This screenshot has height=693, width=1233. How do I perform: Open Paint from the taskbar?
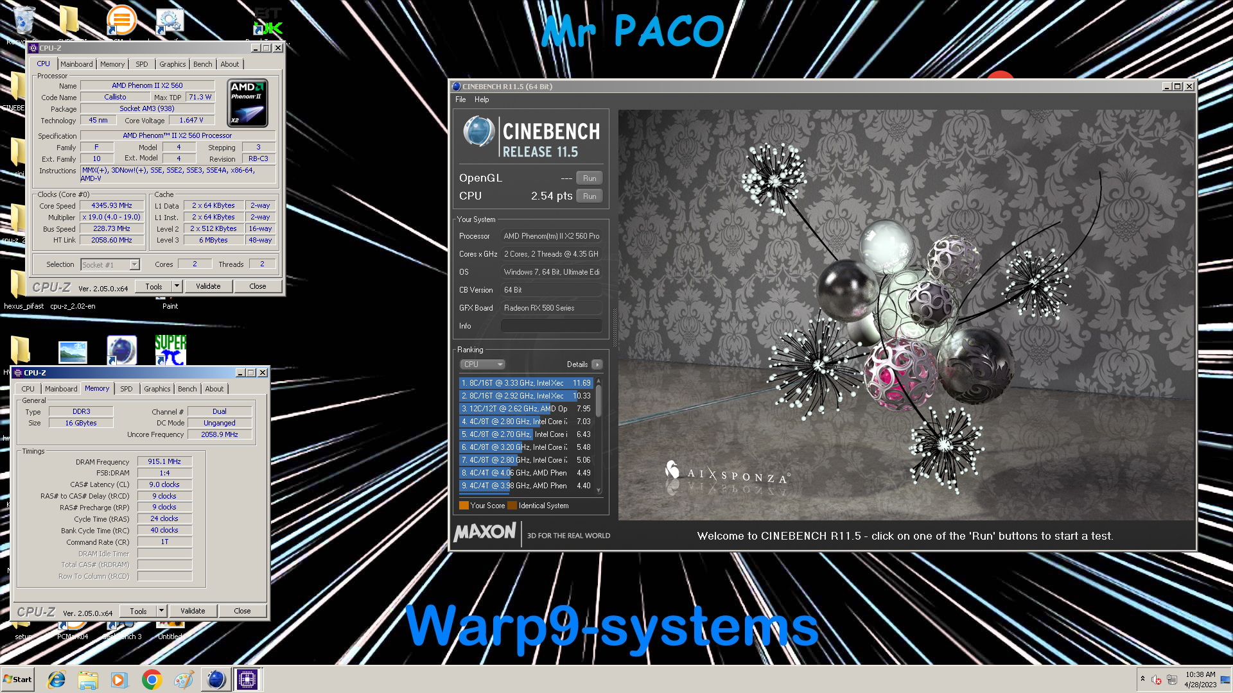pos(183,680)
